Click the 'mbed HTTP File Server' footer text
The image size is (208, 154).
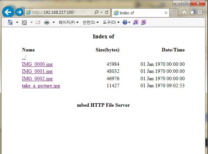(x=103, y=105)
